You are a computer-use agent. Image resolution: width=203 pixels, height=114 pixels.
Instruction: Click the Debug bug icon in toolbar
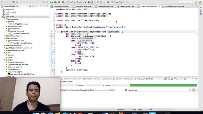(x=51, y=2)
